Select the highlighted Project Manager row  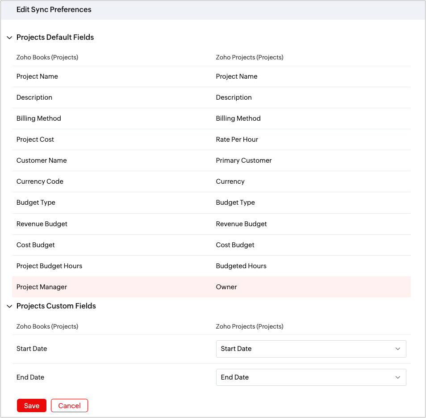click(x=211, y=287)
